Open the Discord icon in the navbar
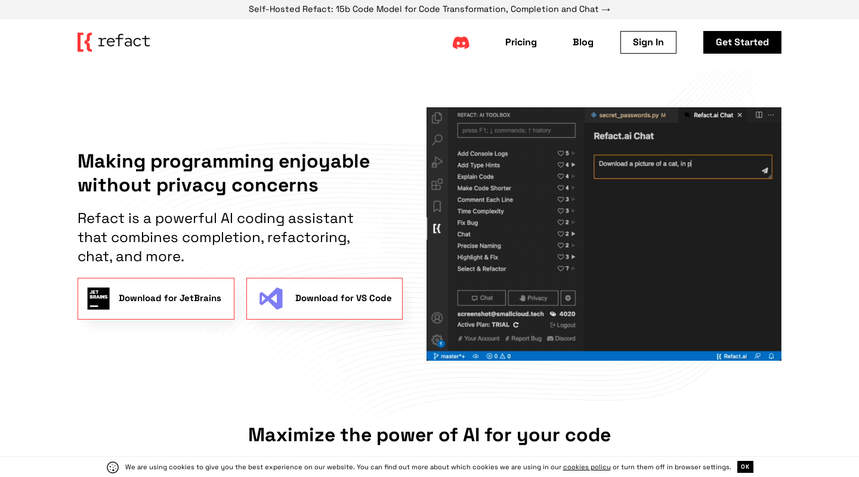Viewport: 859px width, 477px height. coord(461,42)
